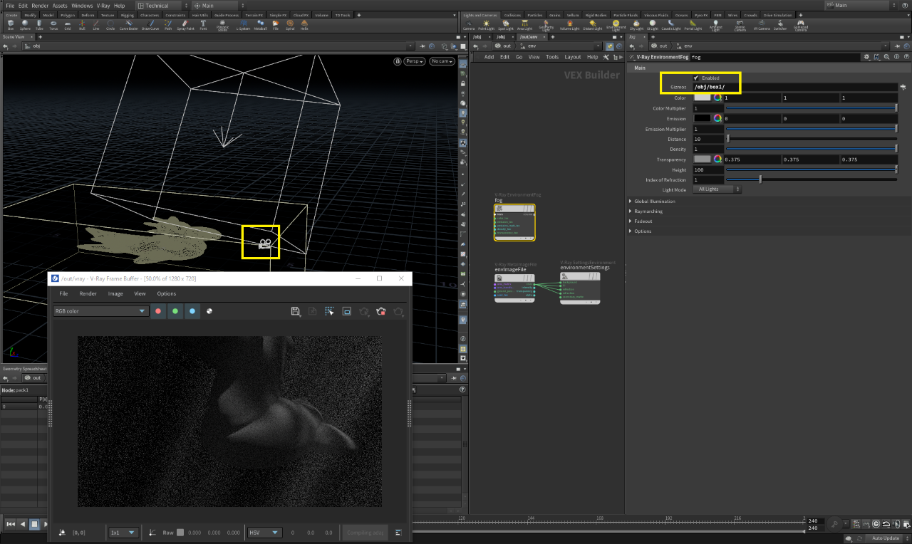Select the L-System shelf tool
Screen dimensions: 912x544
(243, 25)
